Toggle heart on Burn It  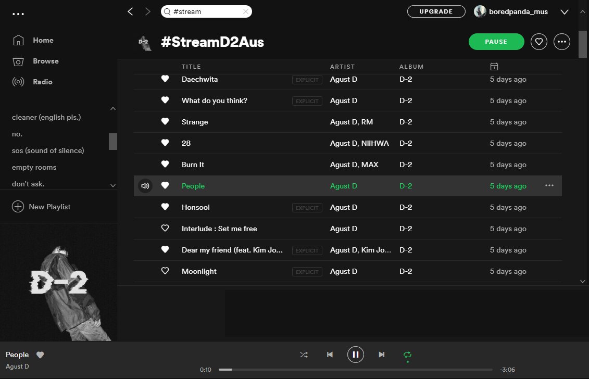click(165, 164)
